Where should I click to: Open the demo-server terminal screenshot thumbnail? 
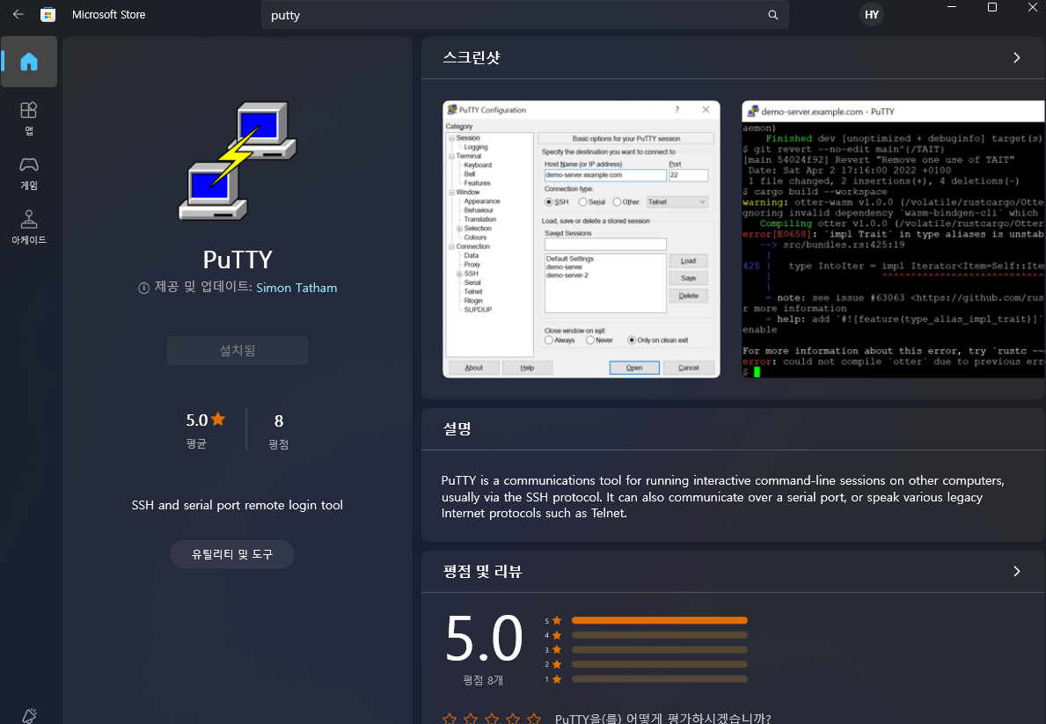[x=893, y=239]
